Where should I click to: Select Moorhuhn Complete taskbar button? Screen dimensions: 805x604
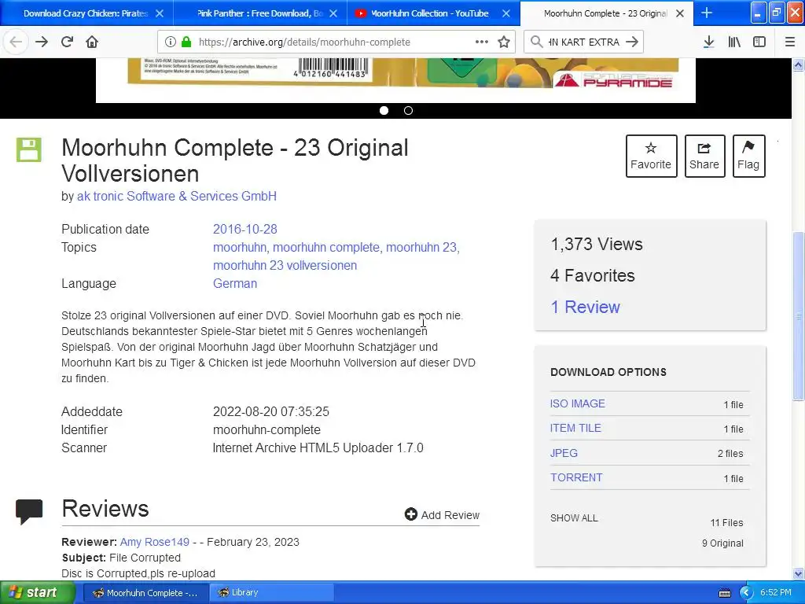tap(146, 593)
